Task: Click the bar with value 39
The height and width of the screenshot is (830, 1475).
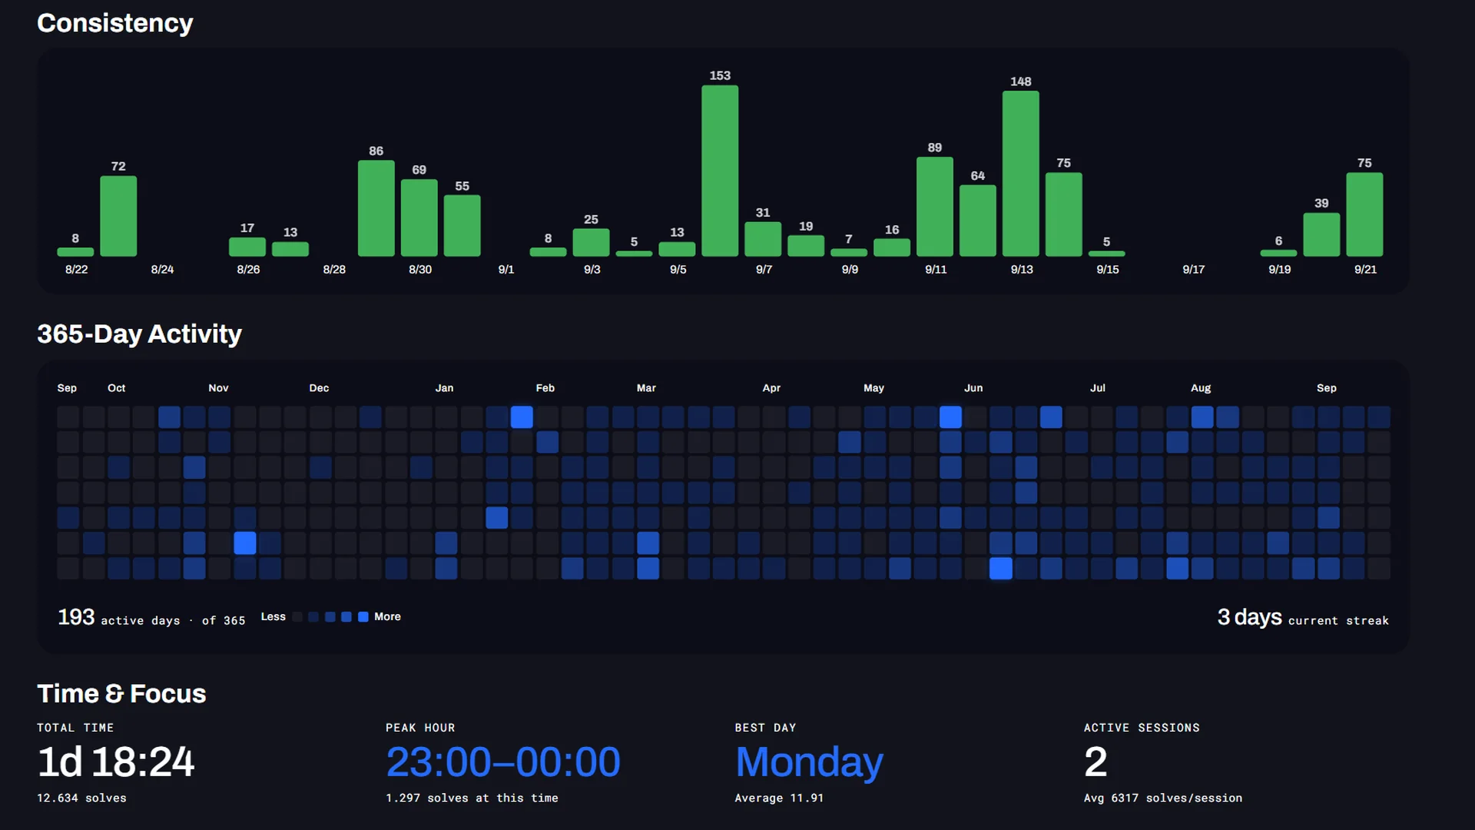Action: [x=1321, y=234]
